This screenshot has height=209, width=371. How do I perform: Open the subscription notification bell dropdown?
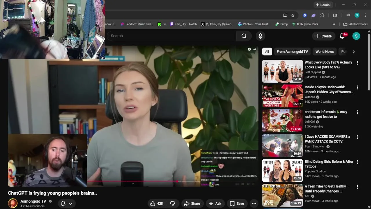[66, 203]
